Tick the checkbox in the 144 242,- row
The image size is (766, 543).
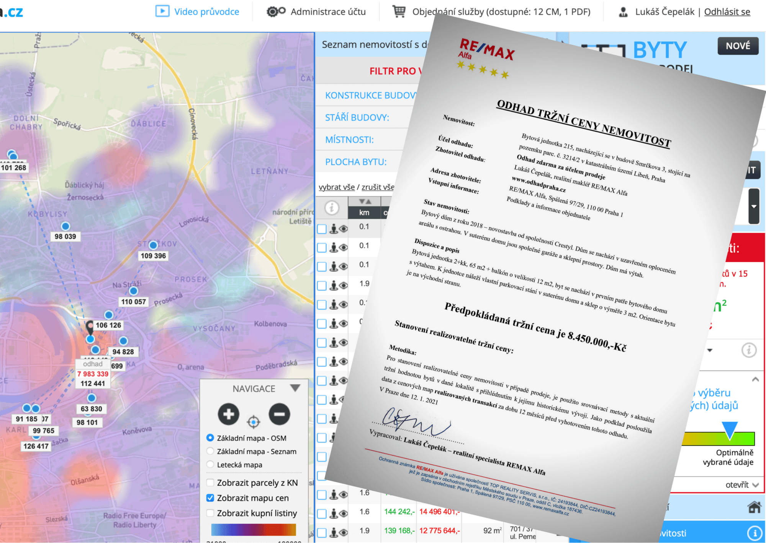(322, 513)
